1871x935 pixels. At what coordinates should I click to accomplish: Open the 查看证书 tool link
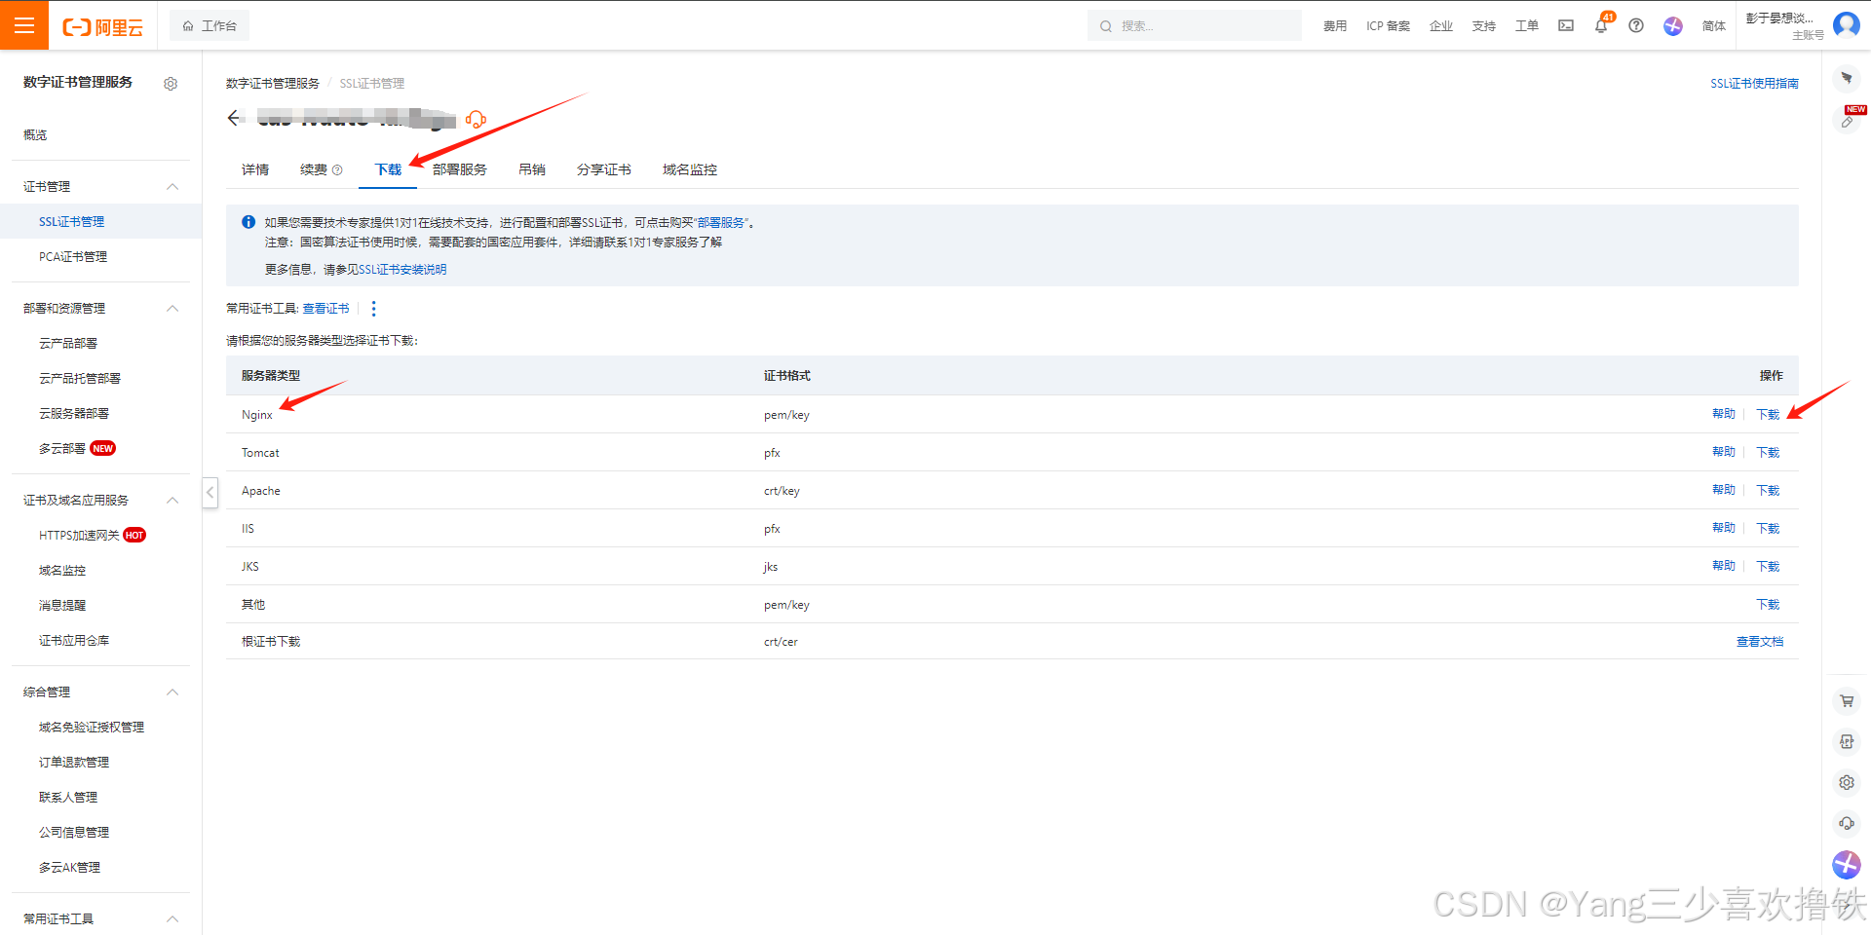325,309
